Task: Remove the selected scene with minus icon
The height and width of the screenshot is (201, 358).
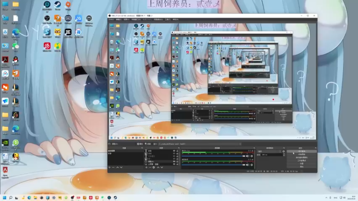Action: (113, 167)
